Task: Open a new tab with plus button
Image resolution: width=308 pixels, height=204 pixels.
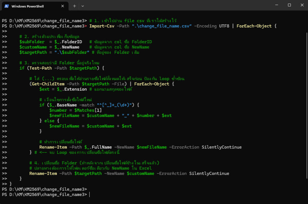Action: pyautogui.click(x=74, y=6)
